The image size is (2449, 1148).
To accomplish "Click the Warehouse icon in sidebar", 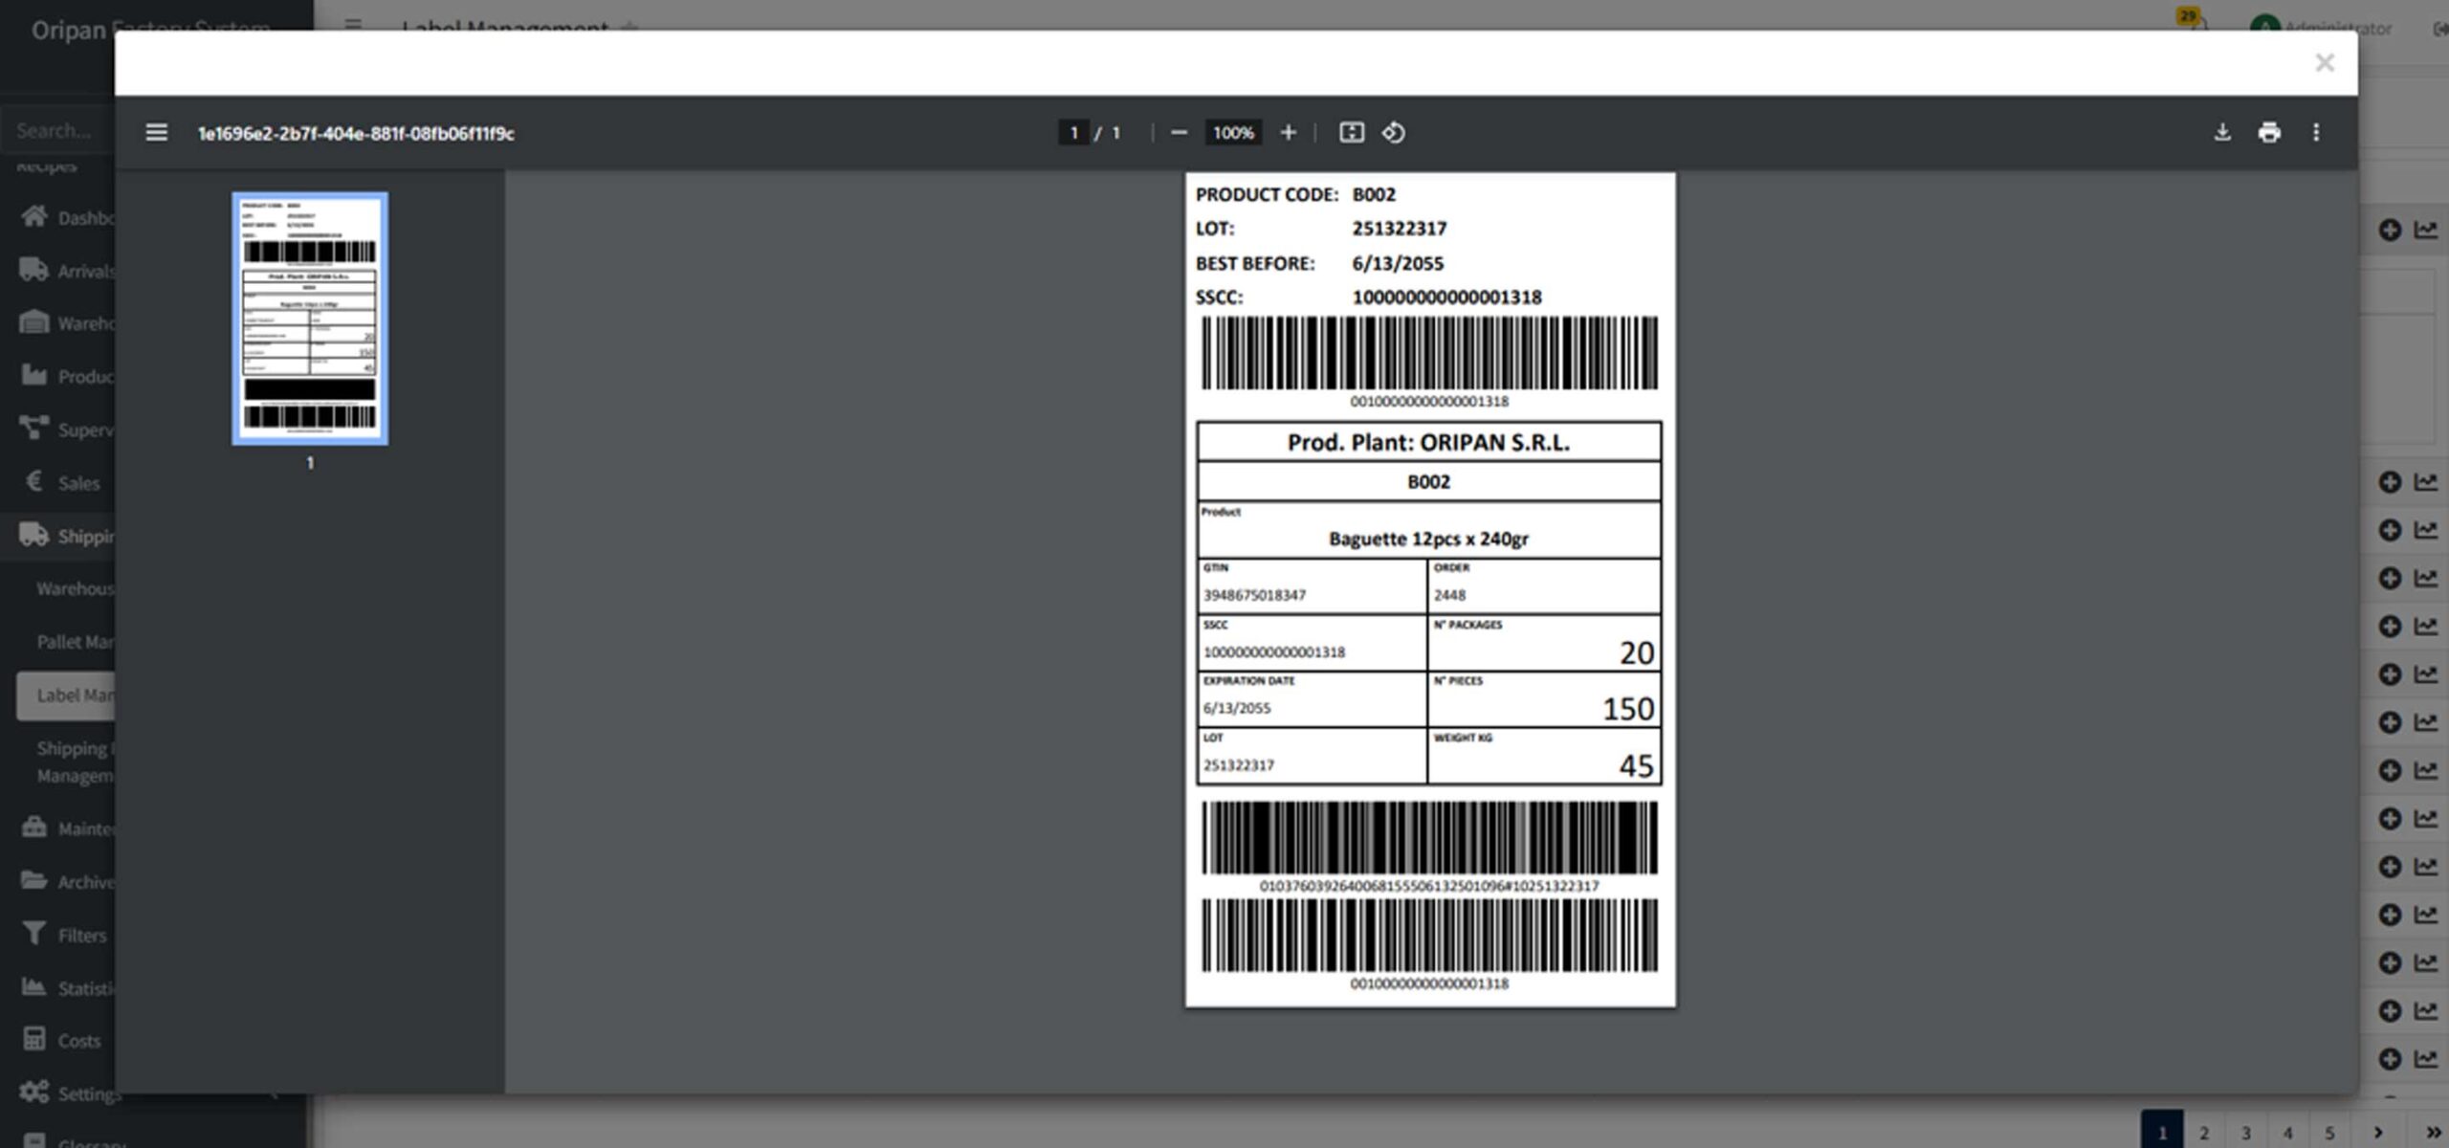I will tap(34, 322).
